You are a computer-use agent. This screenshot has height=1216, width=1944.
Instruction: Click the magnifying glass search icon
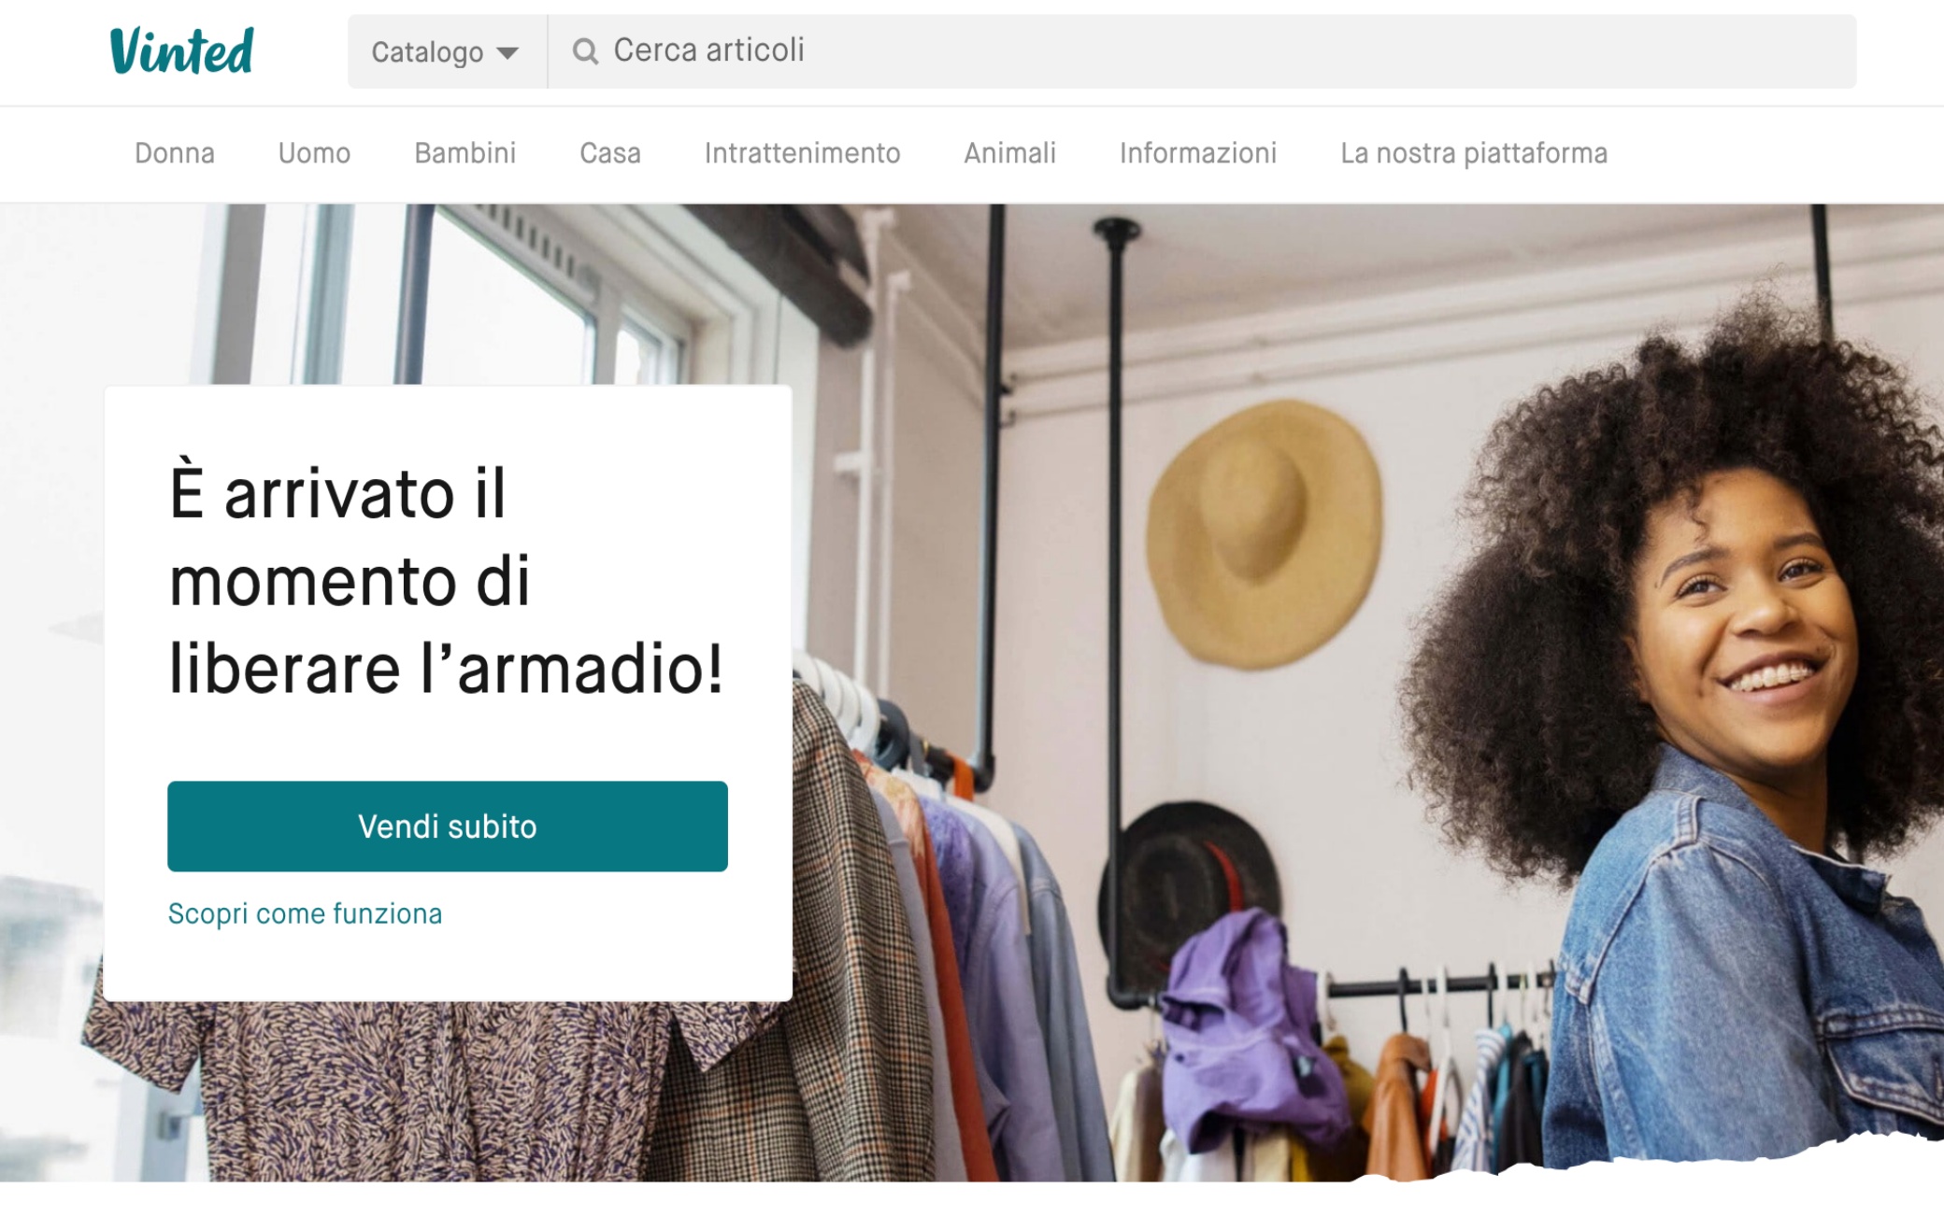point(585,51)
